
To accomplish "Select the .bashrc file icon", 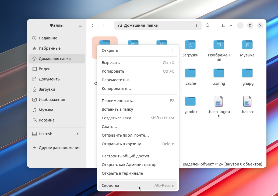I will (247, 102).
